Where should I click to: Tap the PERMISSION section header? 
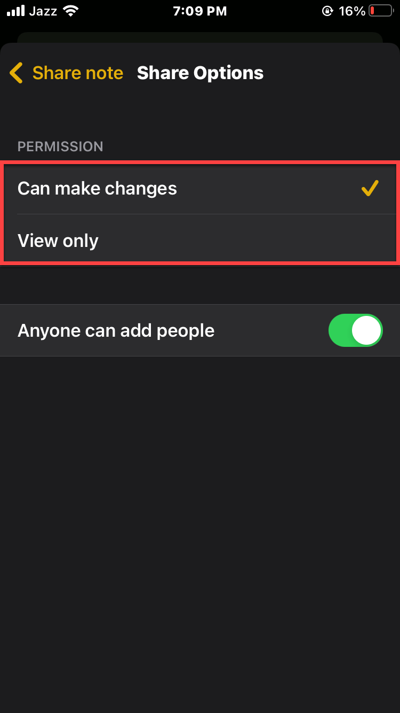[60, 146]
